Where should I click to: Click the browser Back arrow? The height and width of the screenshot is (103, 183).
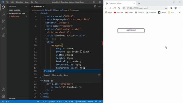[106, 8]
